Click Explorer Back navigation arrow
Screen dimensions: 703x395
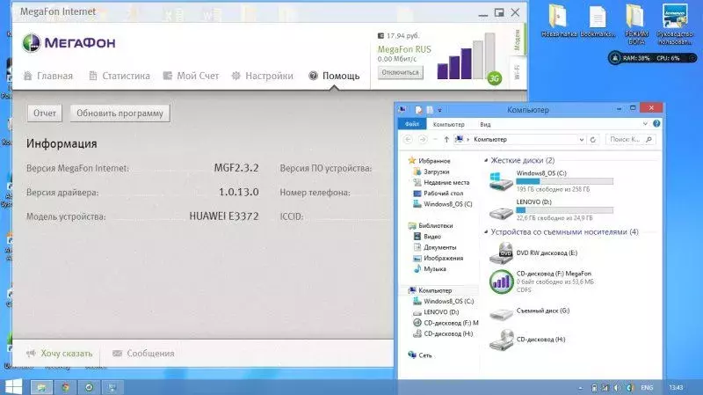408,140
